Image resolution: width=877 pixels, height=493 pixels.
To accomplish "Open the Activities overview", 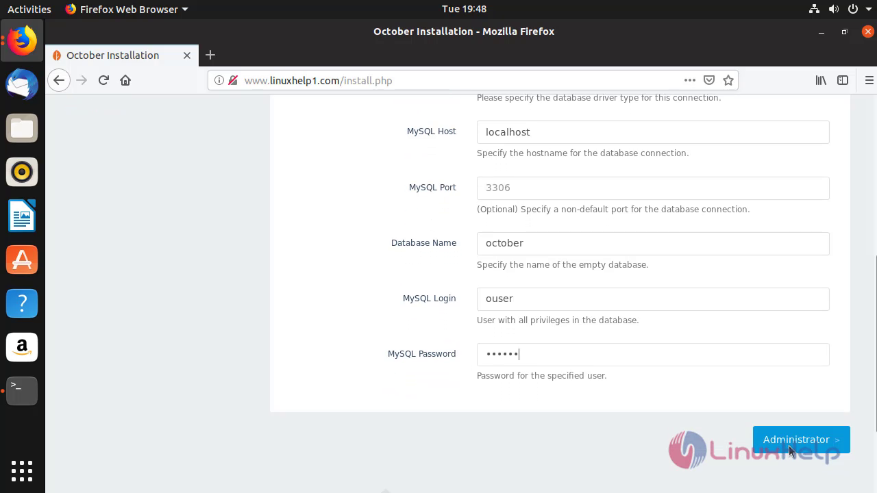I will pos(29,9).
